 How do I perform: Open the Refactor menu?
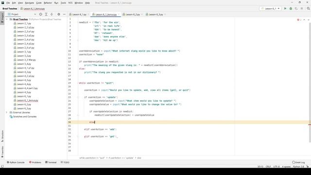(48, 3)
